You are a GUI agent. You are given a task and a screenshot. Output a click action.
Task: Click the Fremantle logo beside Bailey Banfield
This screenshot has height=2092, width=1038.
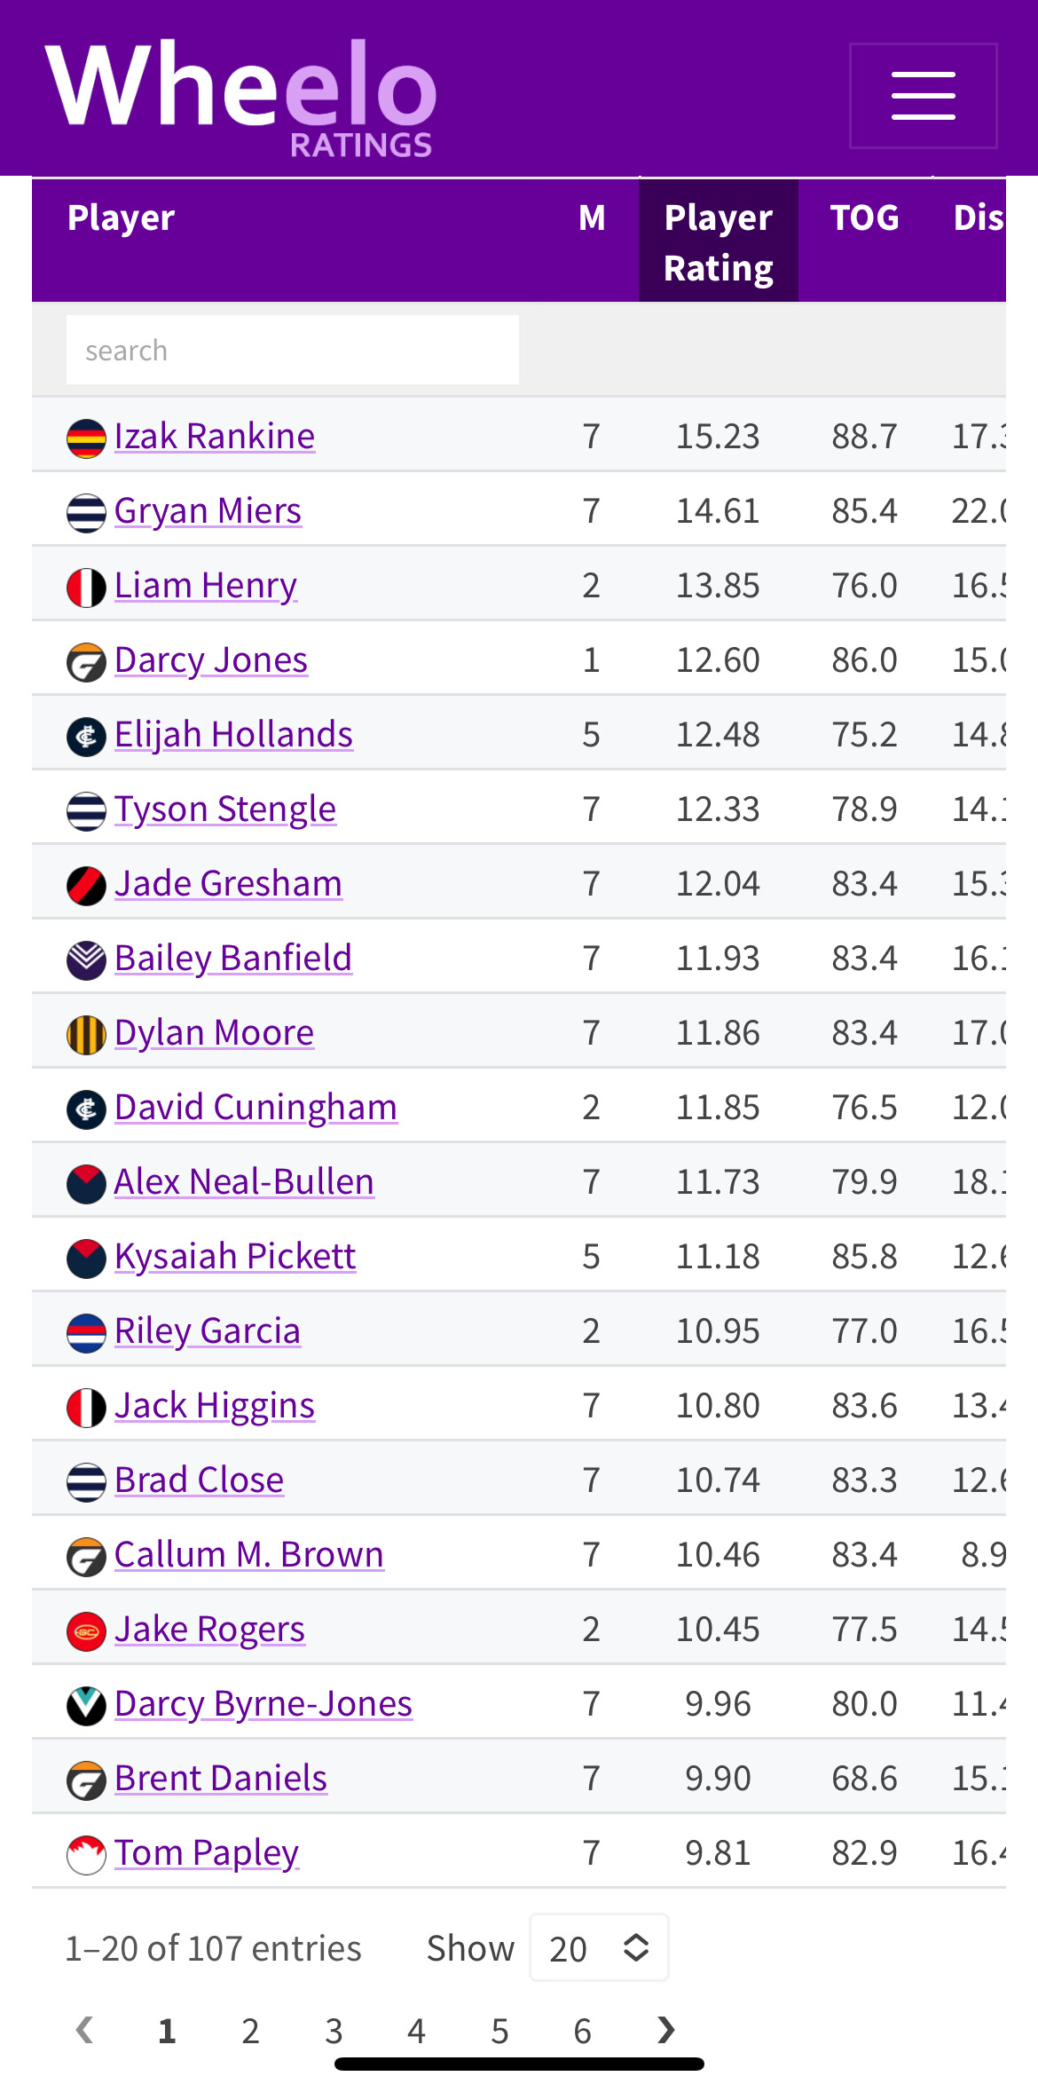tap(86, 960)
